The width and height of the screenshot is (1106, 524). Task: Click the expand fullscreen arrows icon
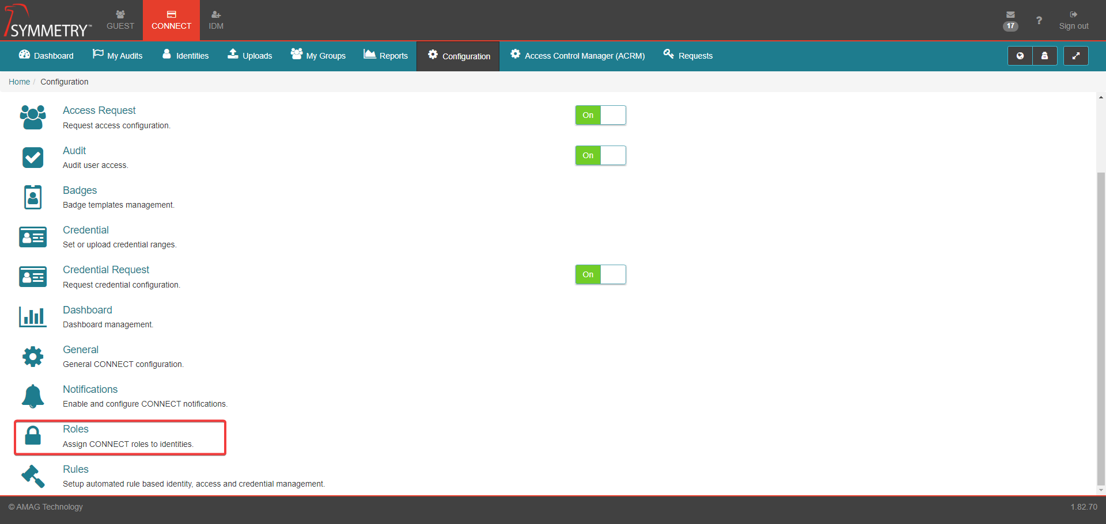point(1075,56)
